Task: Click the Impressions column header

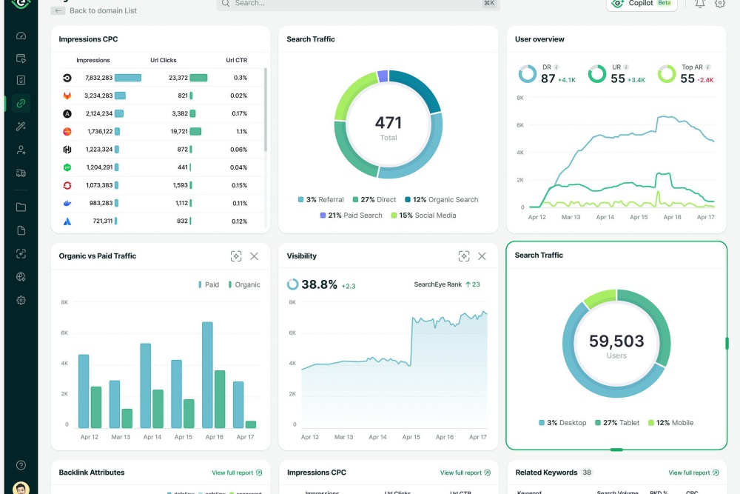Action: click(x=93, y=60)
